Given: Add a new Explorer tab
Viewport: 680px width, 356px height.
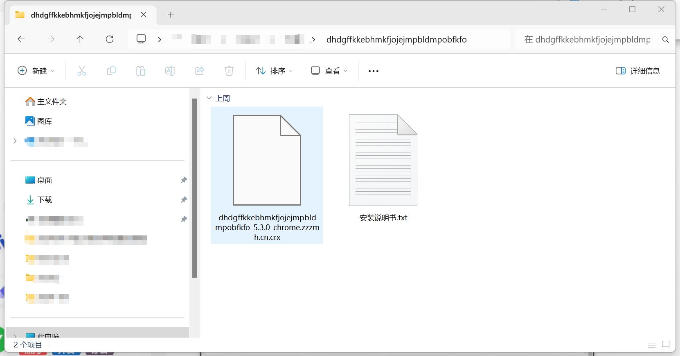Looking at the screenshot, I should pyautogui.click(x=171, y=15).
